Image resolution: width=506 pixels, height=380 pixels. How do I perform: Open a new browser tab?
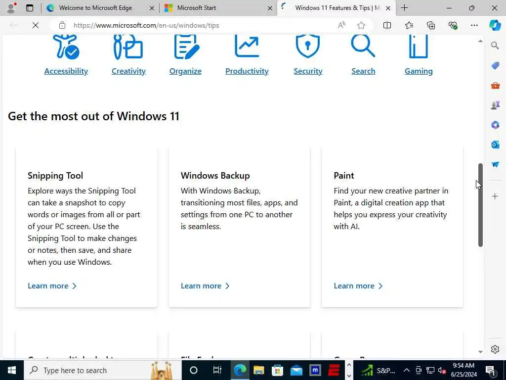tap(404, 8)
